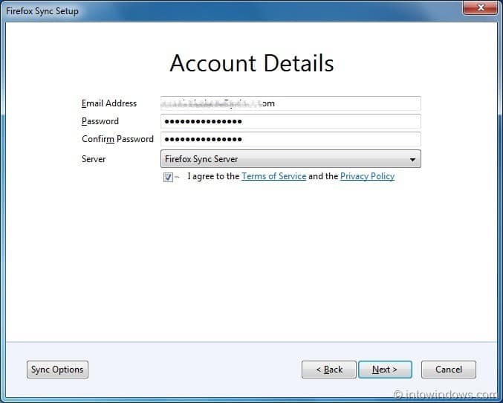Click the Email Address label
503x403 pixels.
pos(109,103)
